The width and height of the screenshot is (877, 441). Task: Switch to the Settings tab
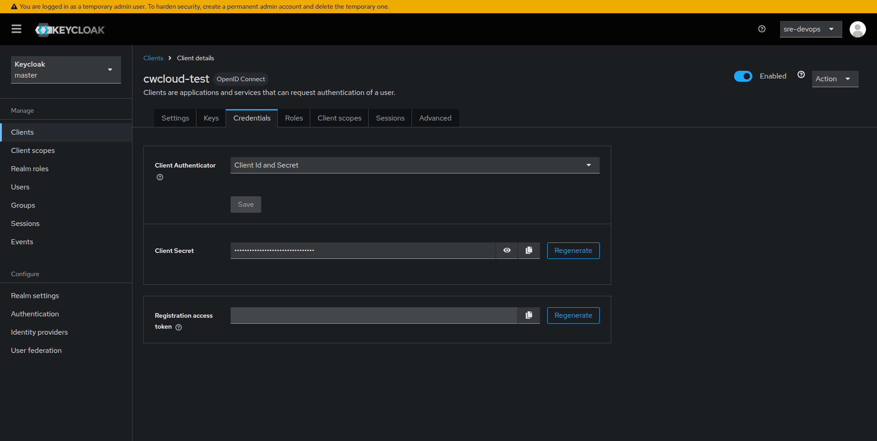175,118
